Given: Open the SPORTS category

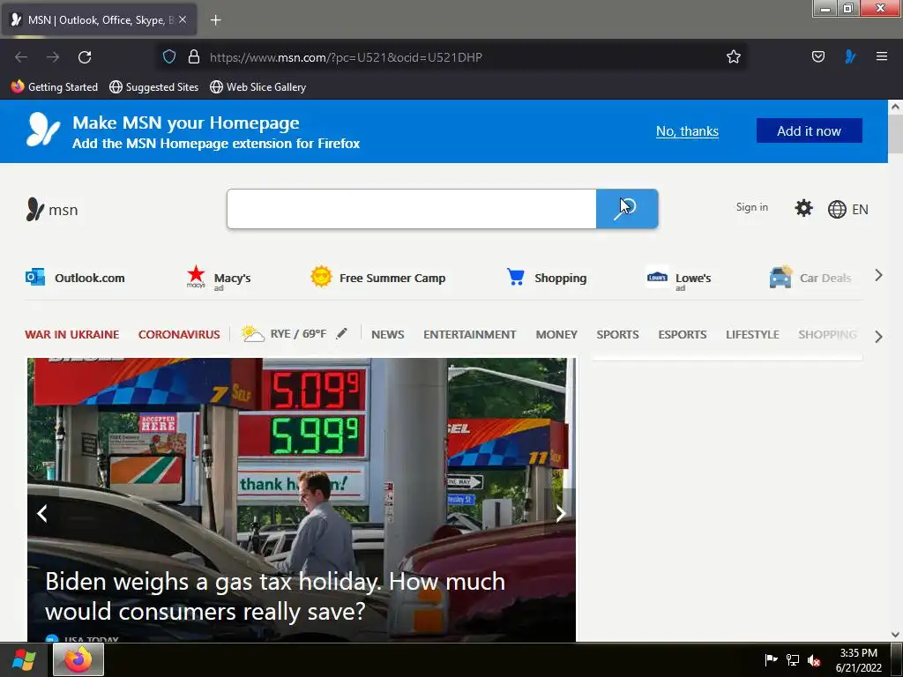Looking at the screenshot, I should (x=617, y=334).
